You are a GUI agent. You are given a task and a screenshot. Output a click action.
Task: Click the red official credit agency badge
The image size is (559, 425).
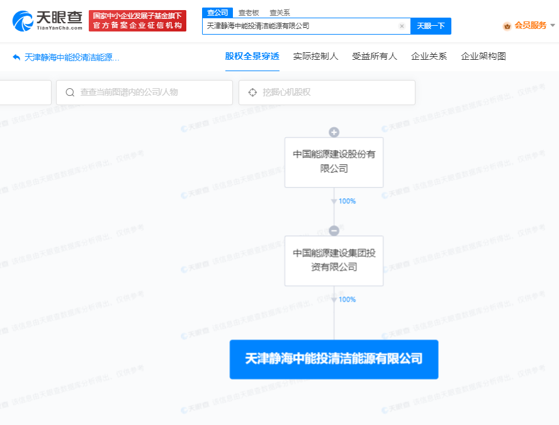tap(137, 21)
